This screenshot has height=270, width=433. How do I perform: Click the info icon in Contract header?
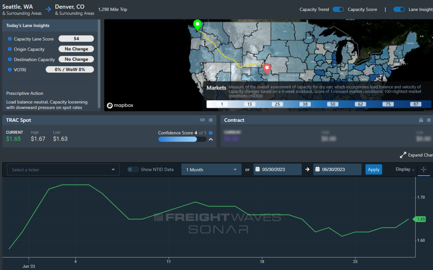click(x=429, y=120)
